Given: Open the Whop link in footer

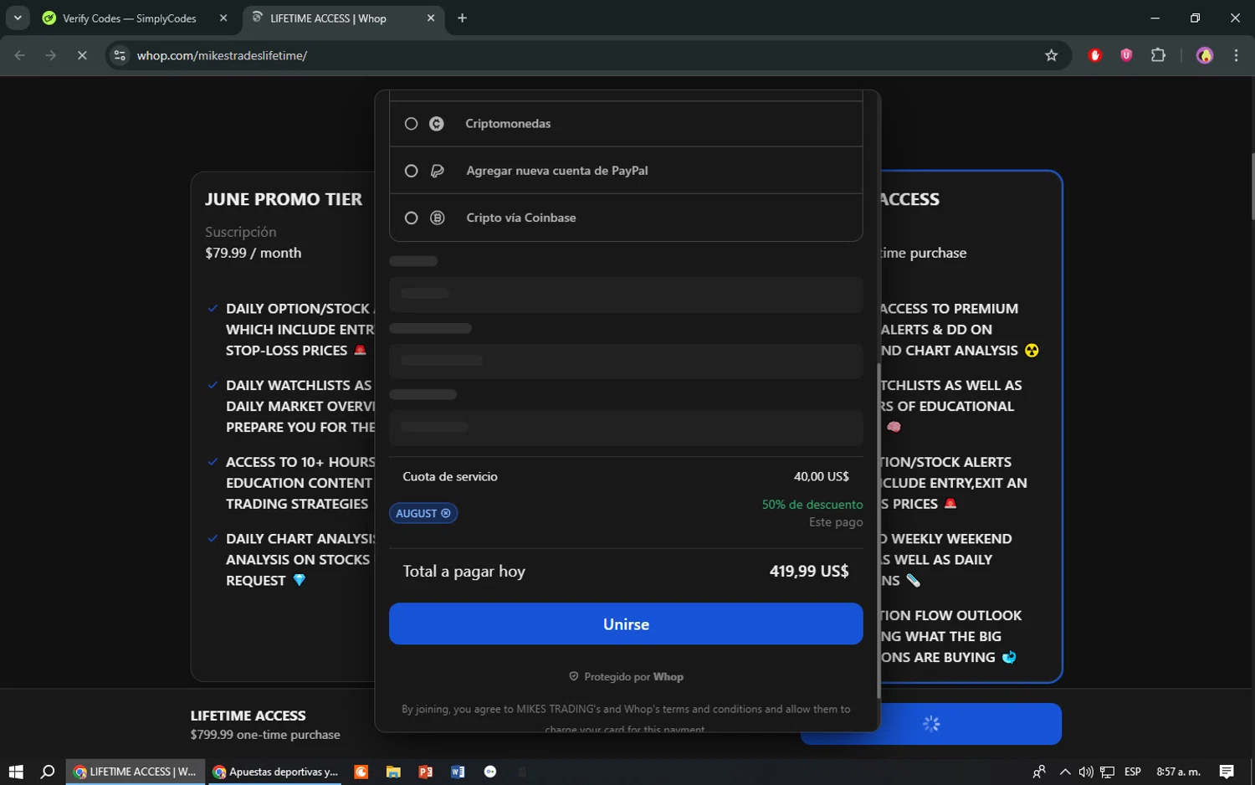Looking at the screenshot, I should coord(668,676).
